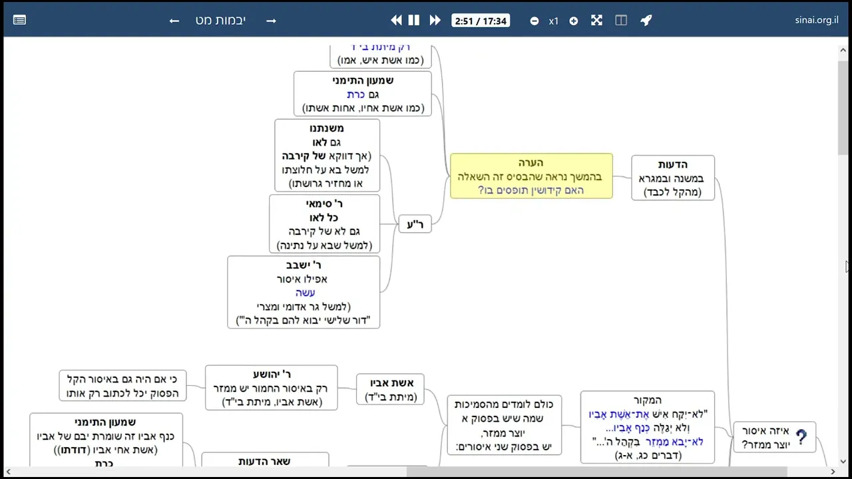Fast-forward the presentation playback
852x479 pixels.
[x=435, y=21]
